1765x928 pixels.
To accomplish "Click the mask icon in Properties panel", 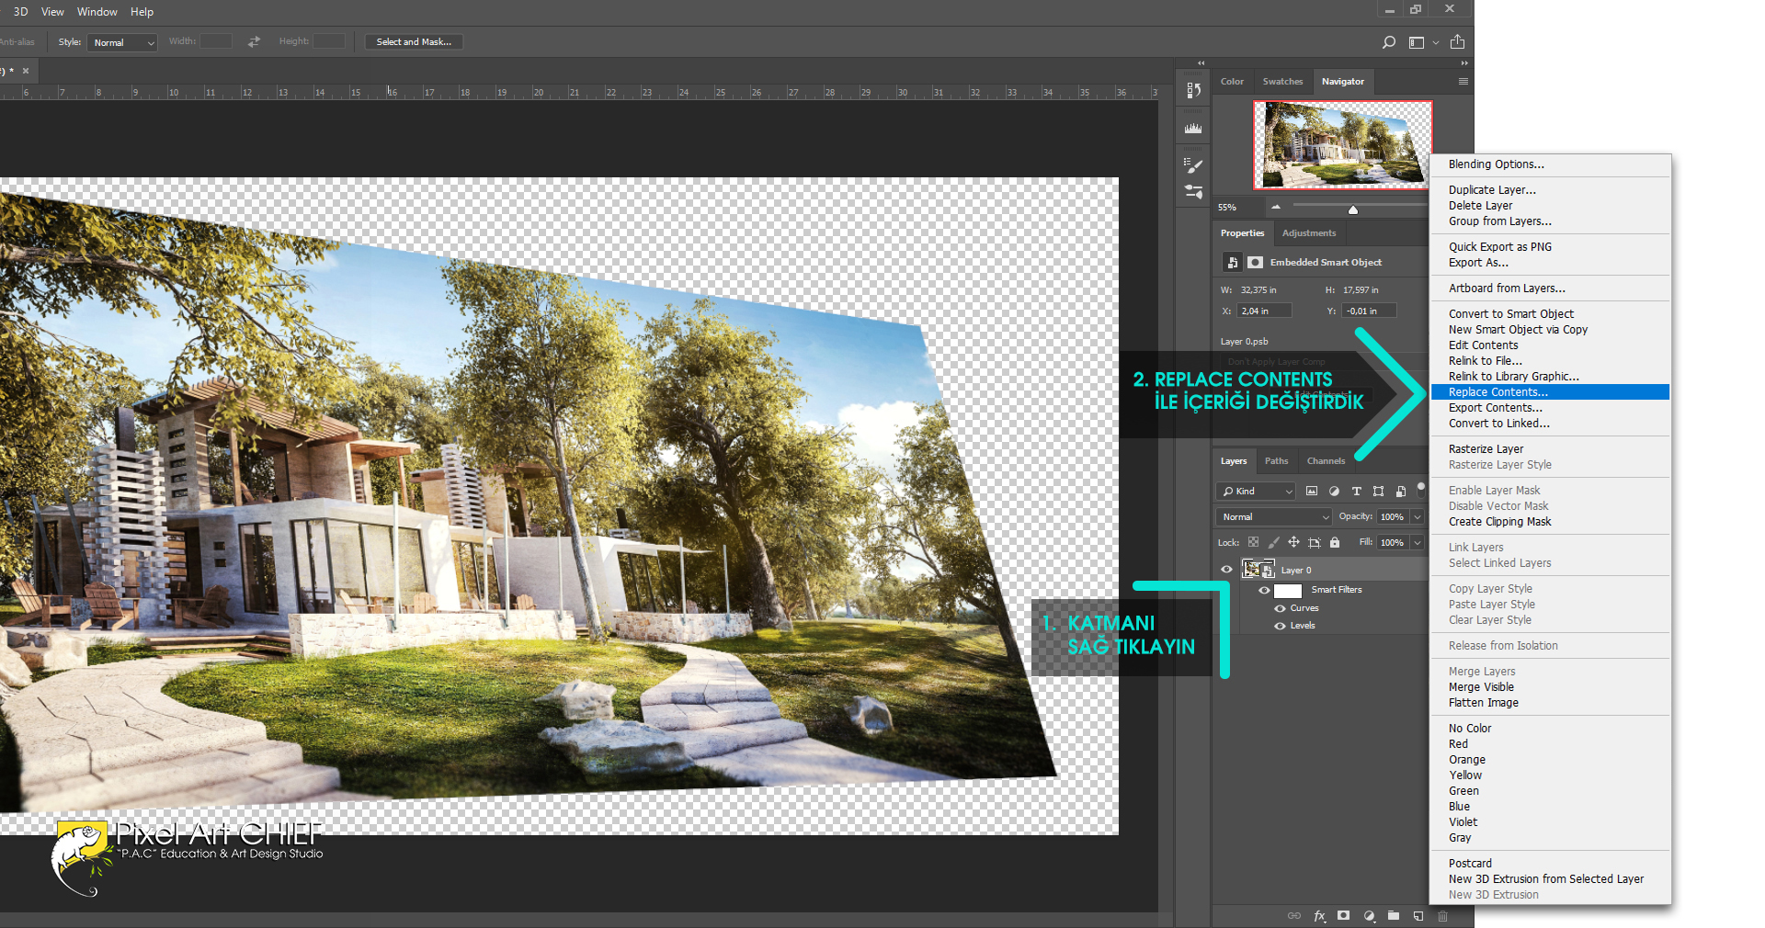I will coord(1255,263).
